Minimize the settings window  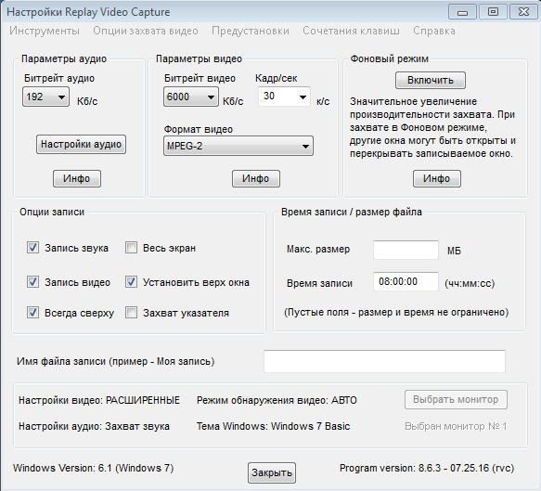(x=462, y=12)
